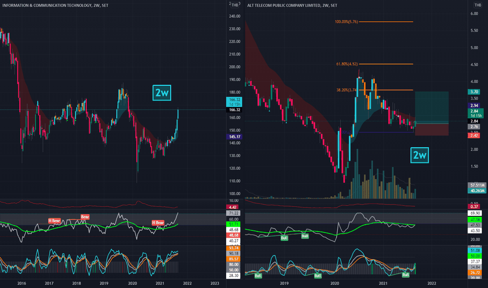This screenshot has height=288, width=488.
Task: Click the orange 93.74 value label
Action: (234, 248)
